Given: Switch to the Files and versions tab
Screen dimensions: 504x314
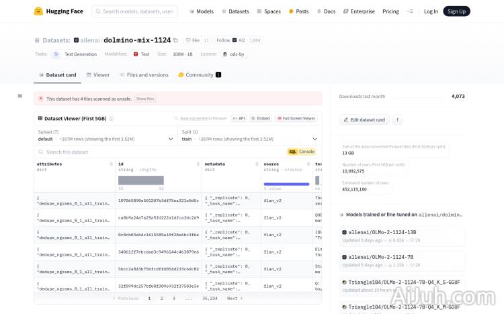Looking at the screenshot, I should tap(144, 75).
